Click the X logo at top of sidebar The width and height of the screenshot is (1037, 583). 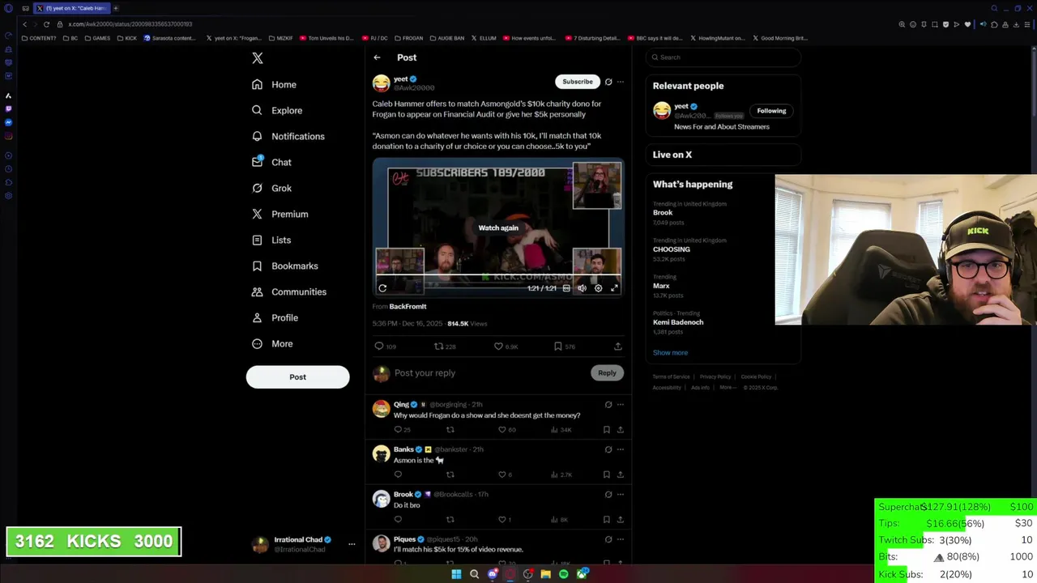(x=258, y=58)
